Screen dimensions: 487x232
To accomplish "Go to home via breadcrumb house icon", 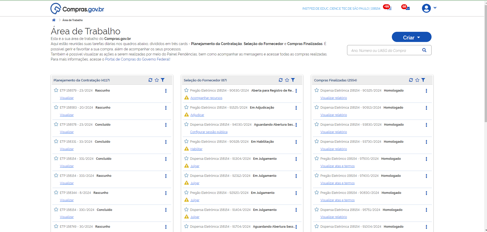I will [54, 20].
